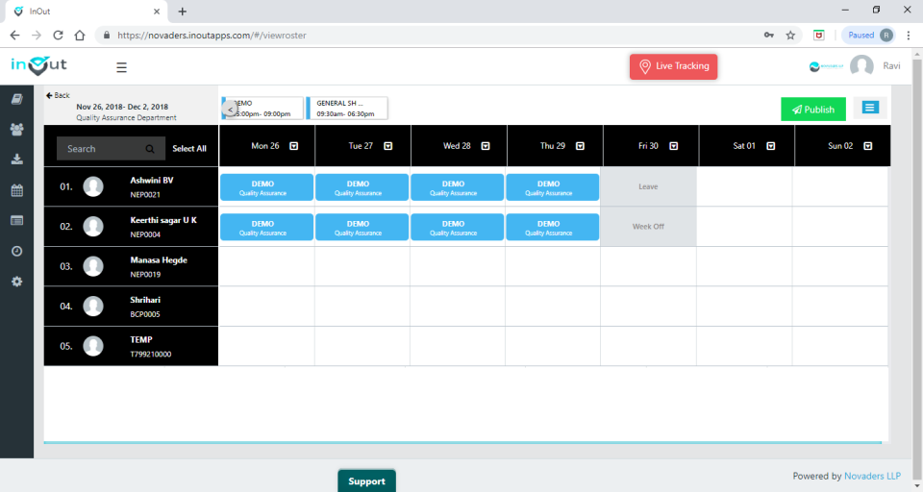Publish the roster

click(813, 110)
